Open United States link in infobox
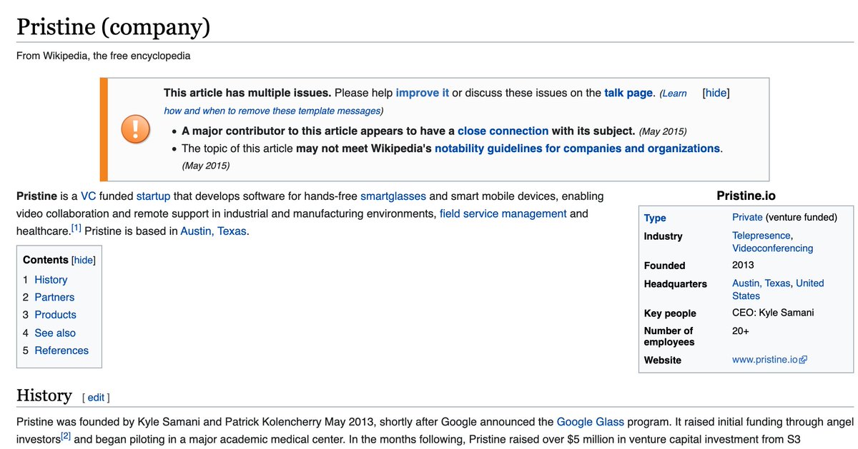This screenshot has height=449, width=858. tap(778, 289)
